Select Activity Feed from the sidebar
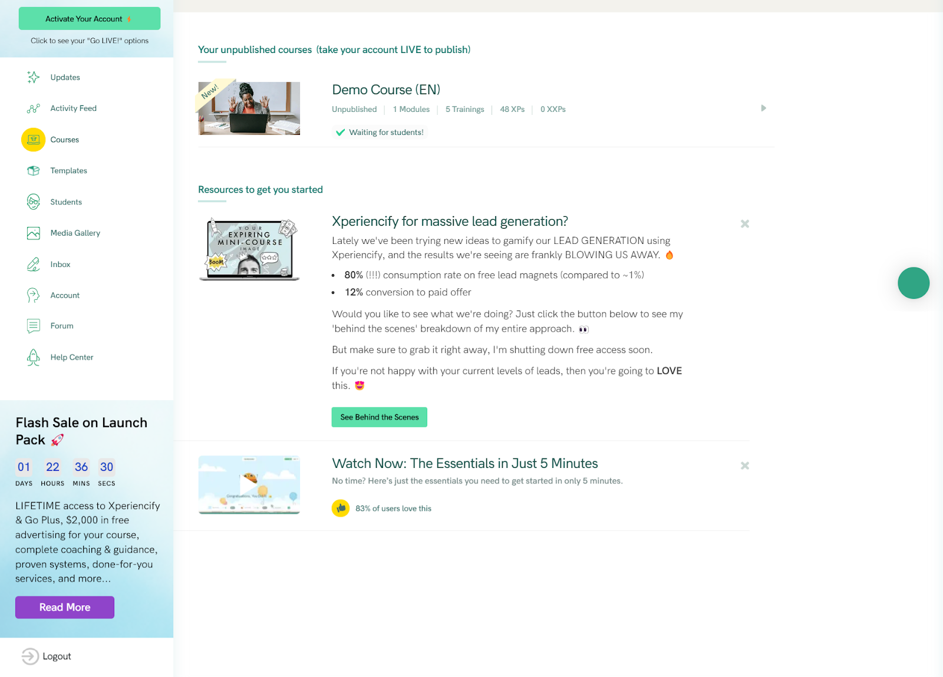Viewport: 943px width, 677px height. [73, 108]
